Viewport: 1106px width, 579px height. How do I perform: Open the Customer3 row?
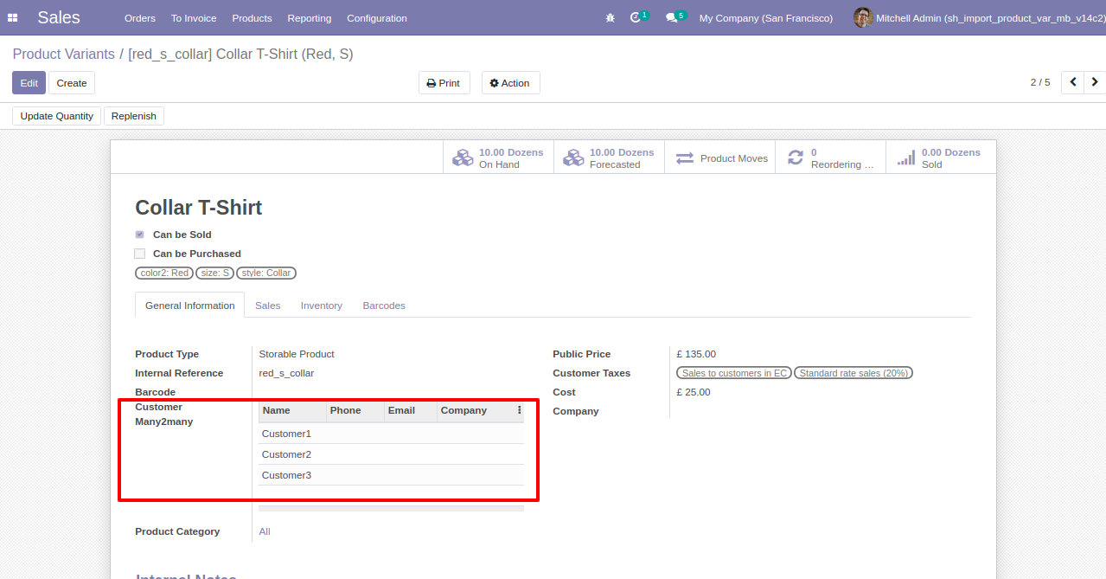(391, 475)
